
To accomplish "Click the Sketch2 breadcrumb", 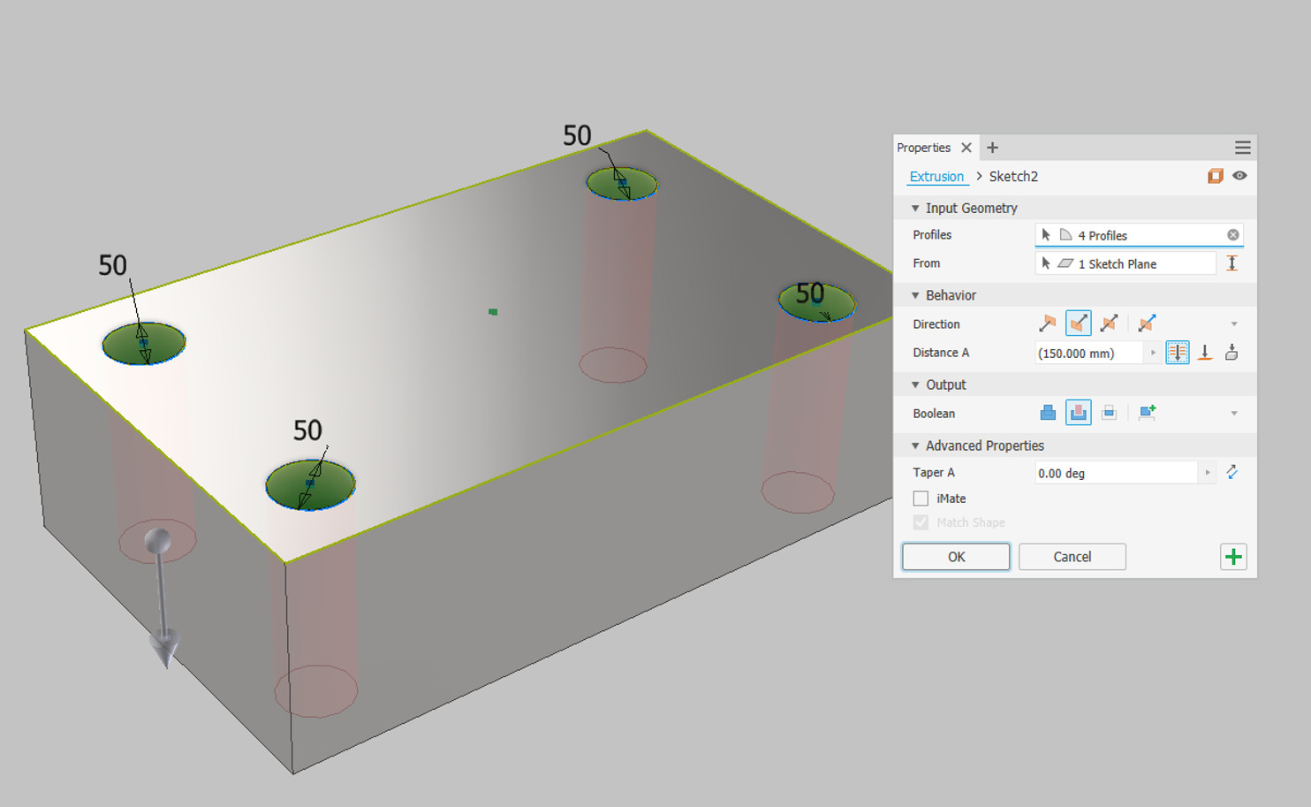I will [x=1013, y=177].
